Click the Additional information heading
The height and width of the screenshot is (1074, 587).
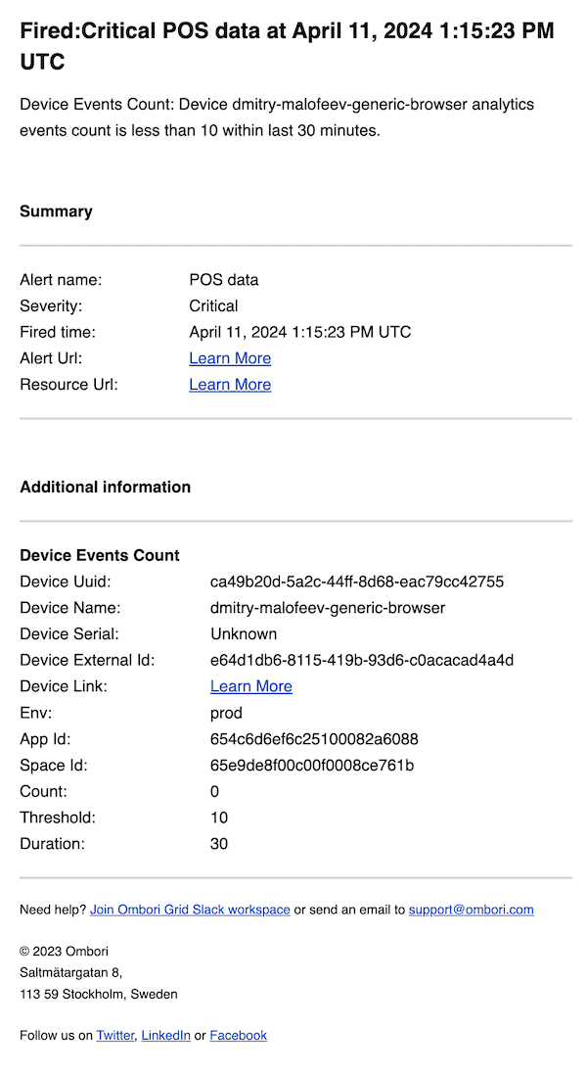[105, 487]
